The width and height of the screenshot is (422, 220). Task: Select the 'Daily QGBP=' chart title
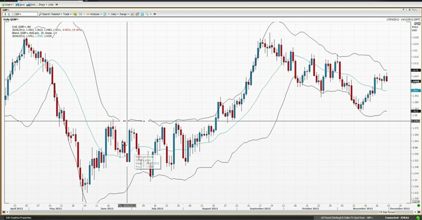pos(11,20)
